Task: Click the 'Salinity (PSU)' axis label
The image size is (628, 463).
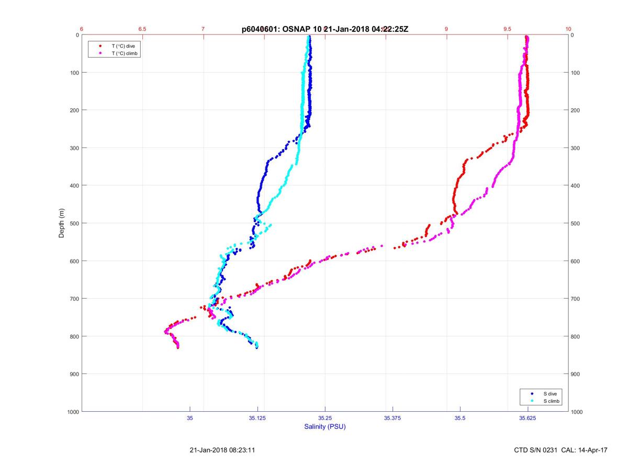Action: [325, 427]
